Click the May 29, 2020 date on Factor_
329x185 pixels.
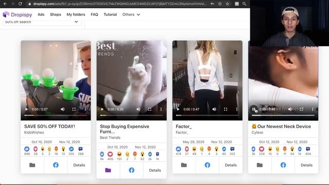193,142
